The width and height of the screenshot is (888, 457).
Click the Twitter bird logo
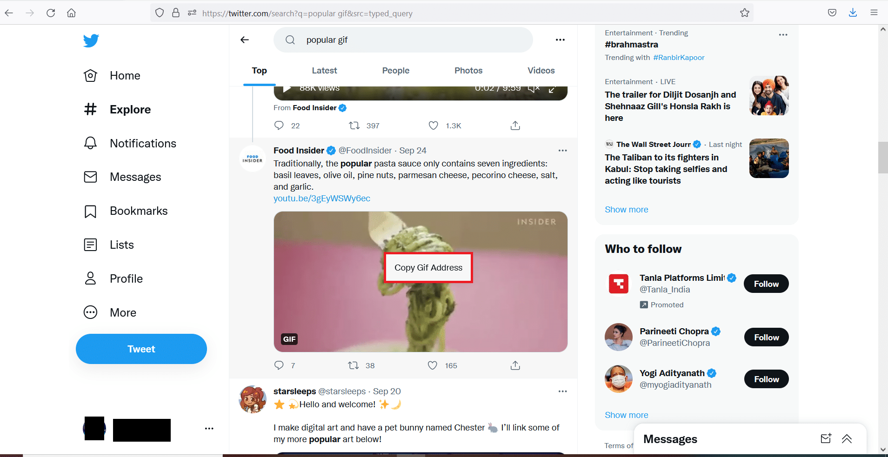tap(91, 40)
